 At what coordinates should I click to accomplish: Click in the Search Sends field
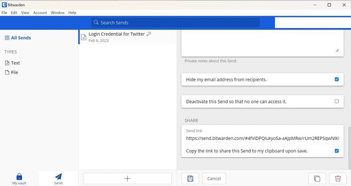click(175, 23)
